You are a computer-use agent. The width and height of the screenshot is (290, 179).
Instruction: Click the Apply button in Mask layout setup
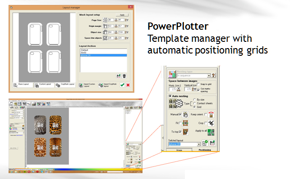pyautogui.click(x=122, y=15)
